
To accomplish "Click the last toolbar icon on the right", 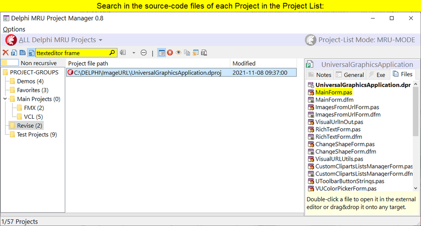I will pos(204,53).
